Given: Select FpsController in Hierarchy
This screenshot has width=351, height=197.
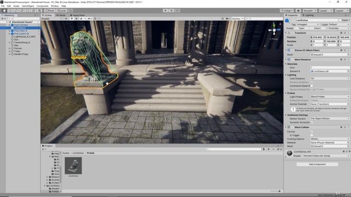Looking at the screenshot, I should pyautogui.click(x=20, y=25).
